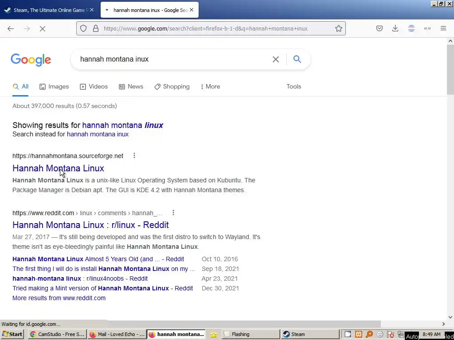
Task: Click the scrollbar up arrow
Action: click(450, 41)
